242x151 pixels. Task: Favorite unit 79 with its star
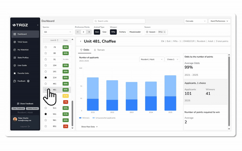[46, 47]
